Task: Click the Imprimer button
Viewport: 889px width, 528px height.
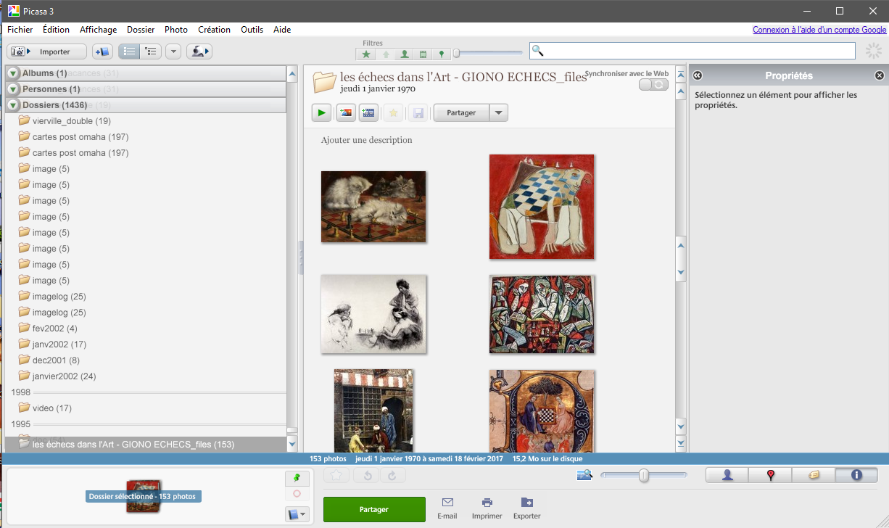Action: [x=487, y=508]
